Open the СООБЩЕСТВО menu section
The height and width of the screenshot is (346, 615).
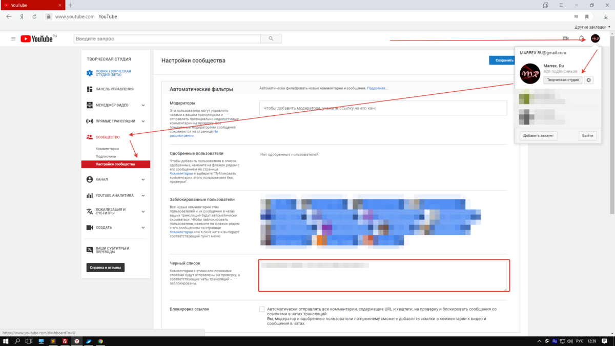coord(108,137)
